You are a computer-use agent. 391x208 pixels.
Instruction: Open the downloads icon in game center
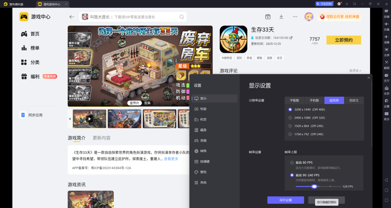281,17
